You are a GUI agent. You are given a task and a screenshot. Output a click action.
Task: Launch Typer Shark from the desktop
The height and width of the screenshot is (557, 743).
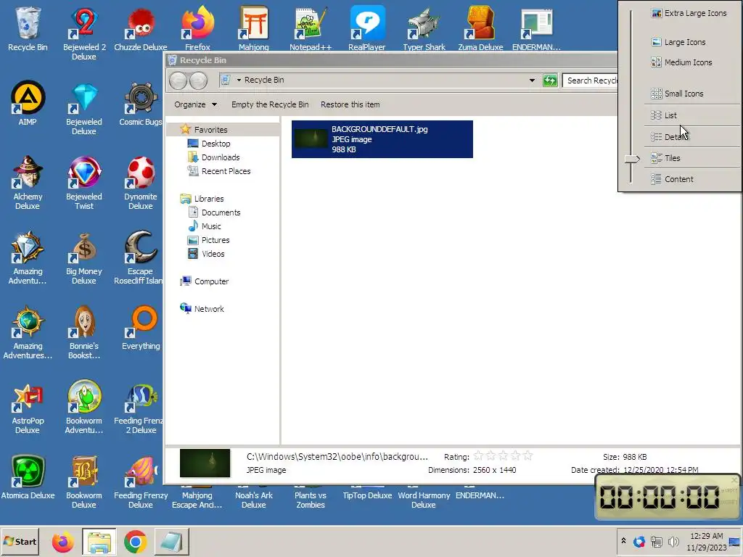coord(424,28)
